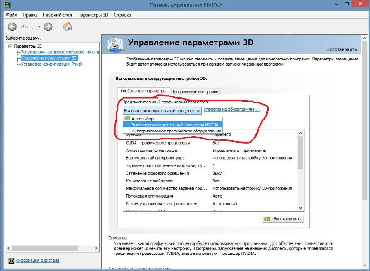Click scroll-up arrow of settings list
The image size is (370, 271).
[300, 133]
